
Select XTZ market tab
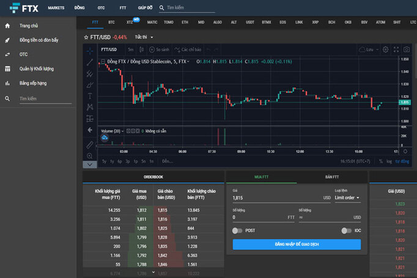pyautogui.click(x=130, y=23)
